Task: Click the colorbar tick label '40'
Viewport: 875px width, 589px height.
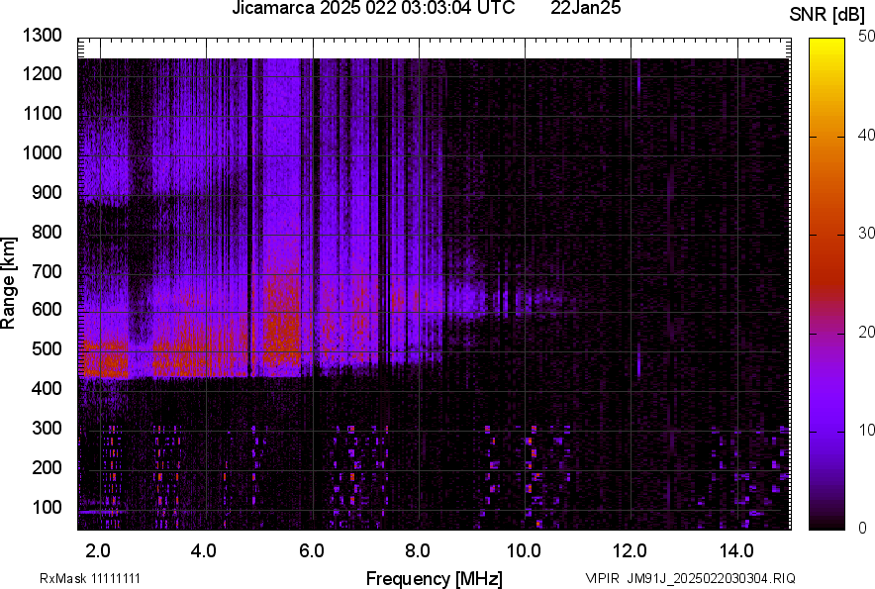Action: point(867,135)
